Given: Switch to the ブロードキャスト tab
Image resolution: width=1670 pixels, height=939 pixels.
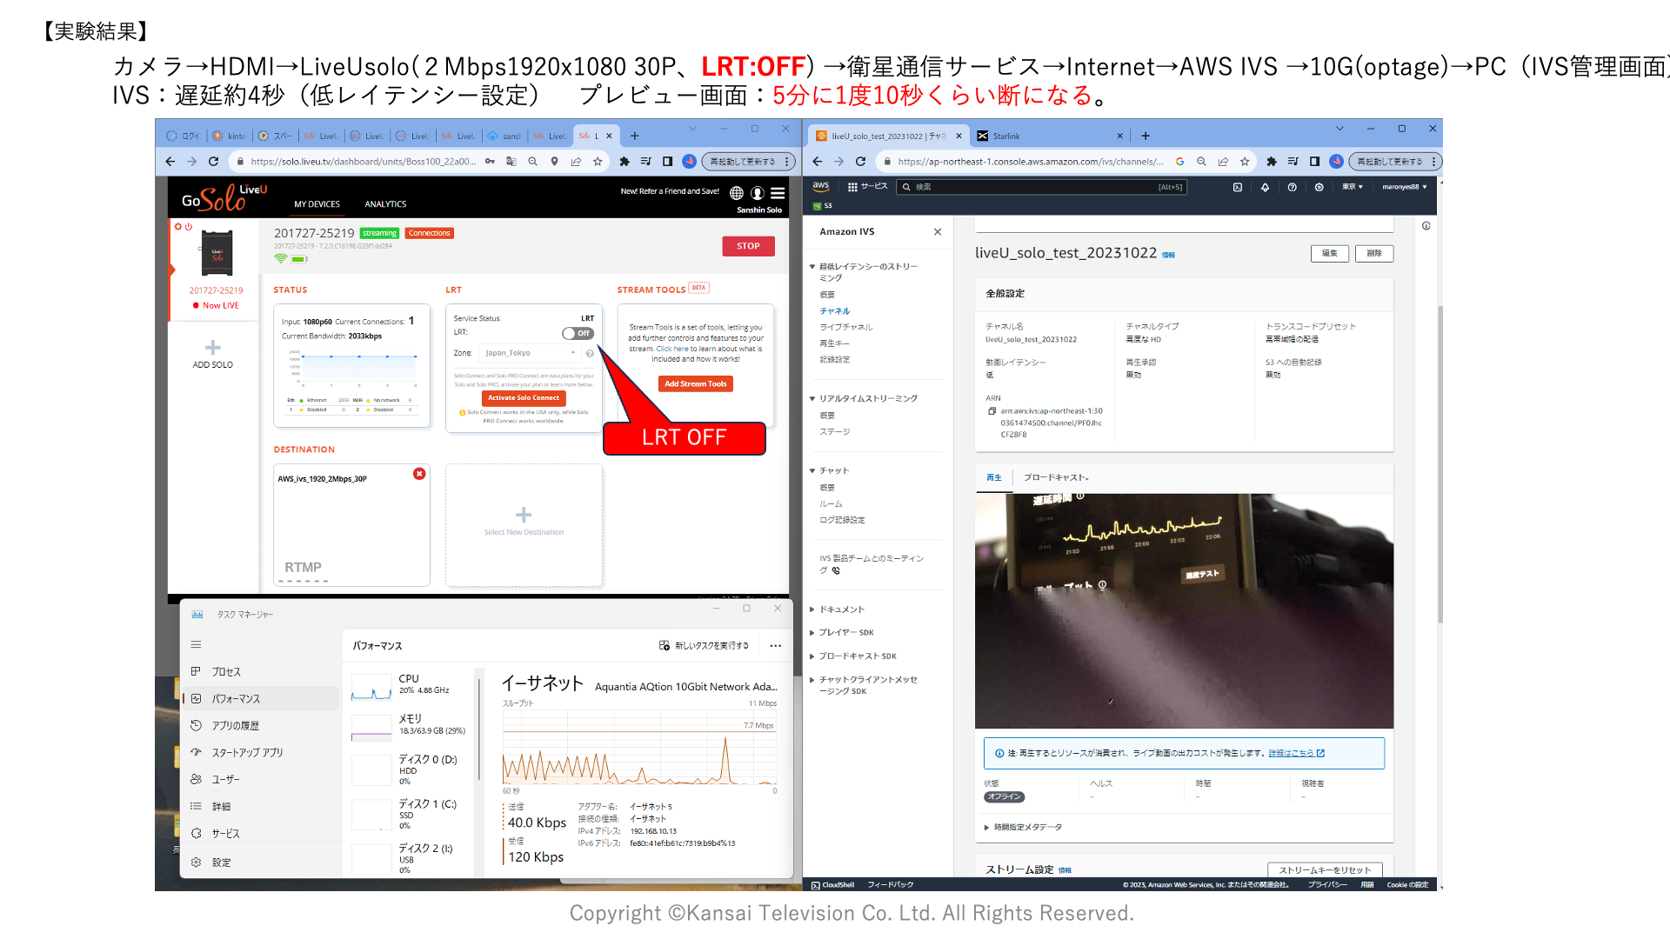Looking at the screenshot, I should tap(1055, 477).
